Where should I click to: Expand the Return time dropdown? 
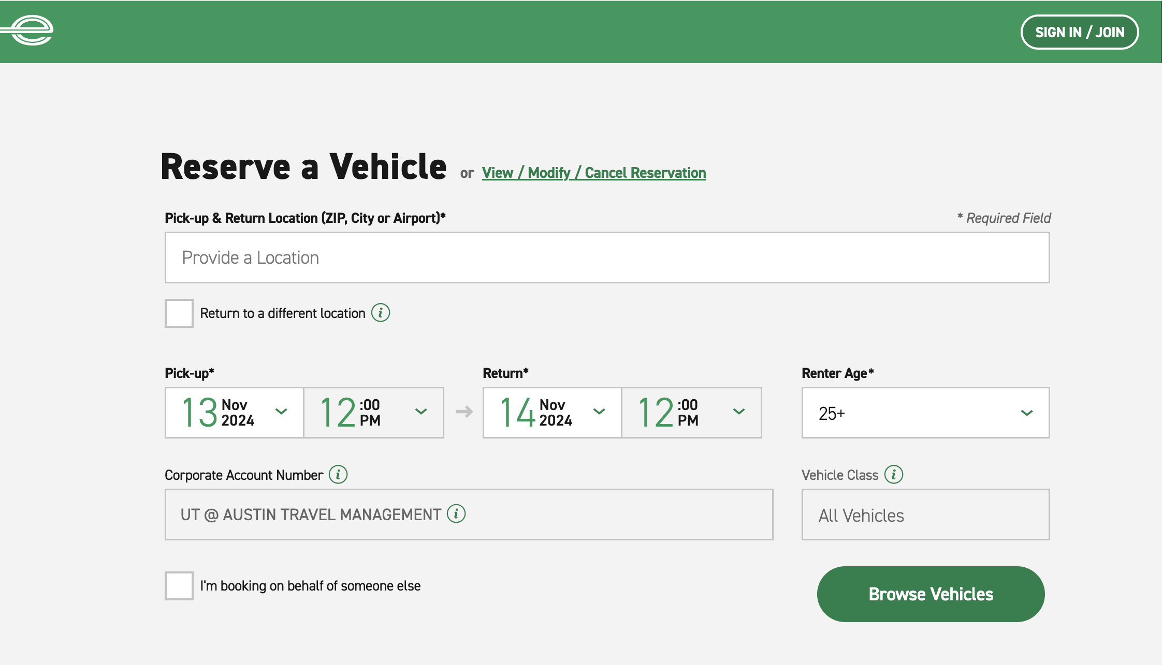(691, 412)
